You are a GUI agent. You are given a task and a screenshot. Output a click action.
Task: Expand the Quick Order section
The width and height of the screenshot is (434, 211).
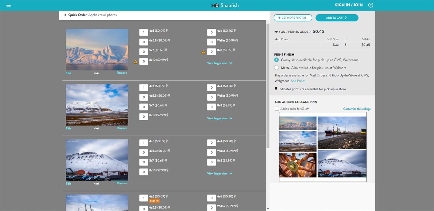[65, 15]
